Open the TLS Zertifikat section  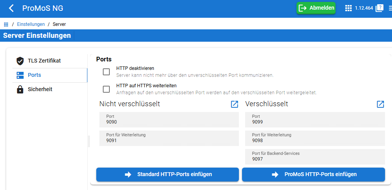click(x=50, y=61)
